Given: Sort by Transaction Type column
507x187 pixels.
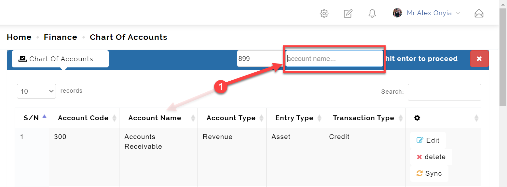Looking at the screenshot, I should [365, 118].
